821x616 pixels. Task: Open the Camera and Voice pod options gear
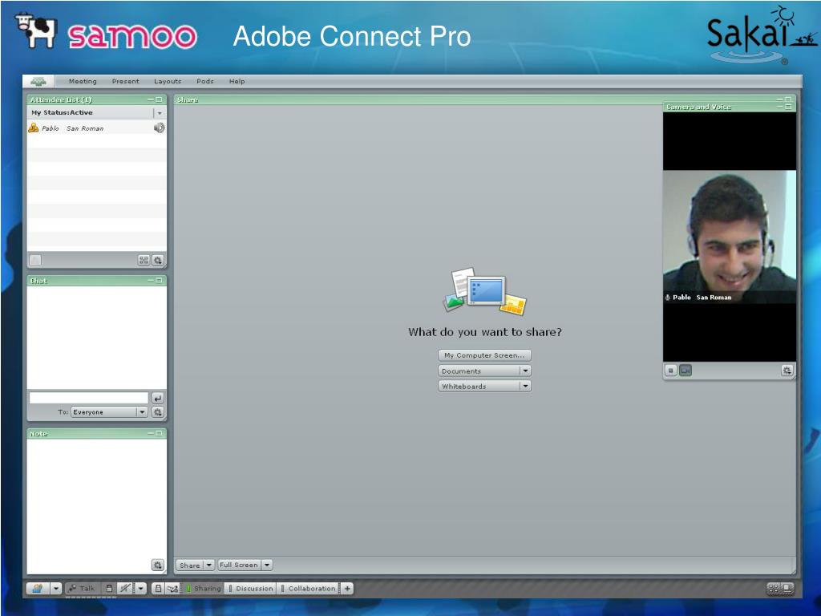787,371
